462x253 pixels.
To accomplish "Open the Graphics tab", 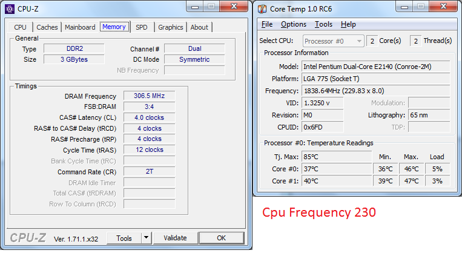I will tap(171, 27).
